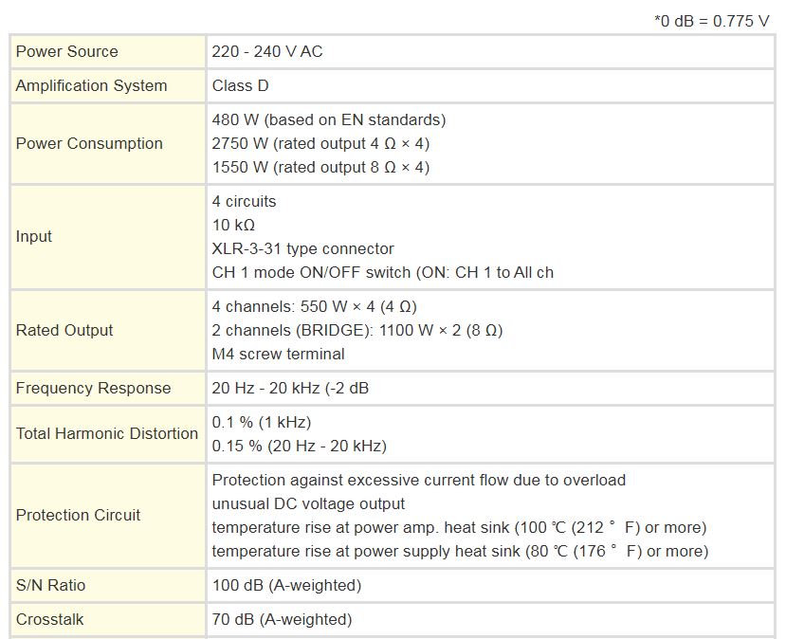786x639 pixels.
Task: Click the "Rated Output" row label
Action: [64, 330]
